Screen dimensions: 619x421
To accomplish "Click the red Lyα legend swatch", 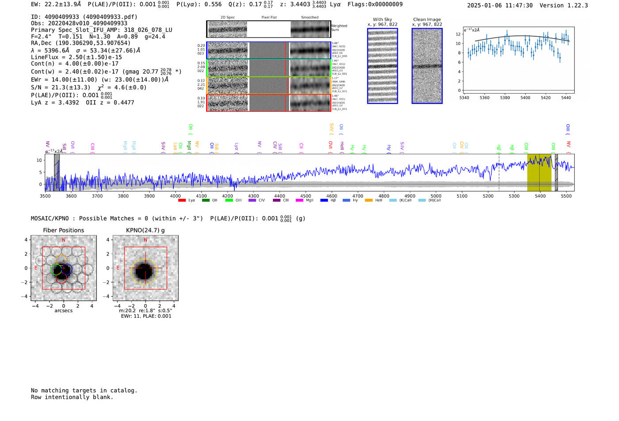I will [x=182, y=201].
